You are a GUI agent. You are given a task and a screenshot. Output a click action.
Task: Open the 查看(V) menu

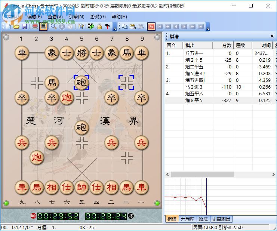tap(55, 17)
